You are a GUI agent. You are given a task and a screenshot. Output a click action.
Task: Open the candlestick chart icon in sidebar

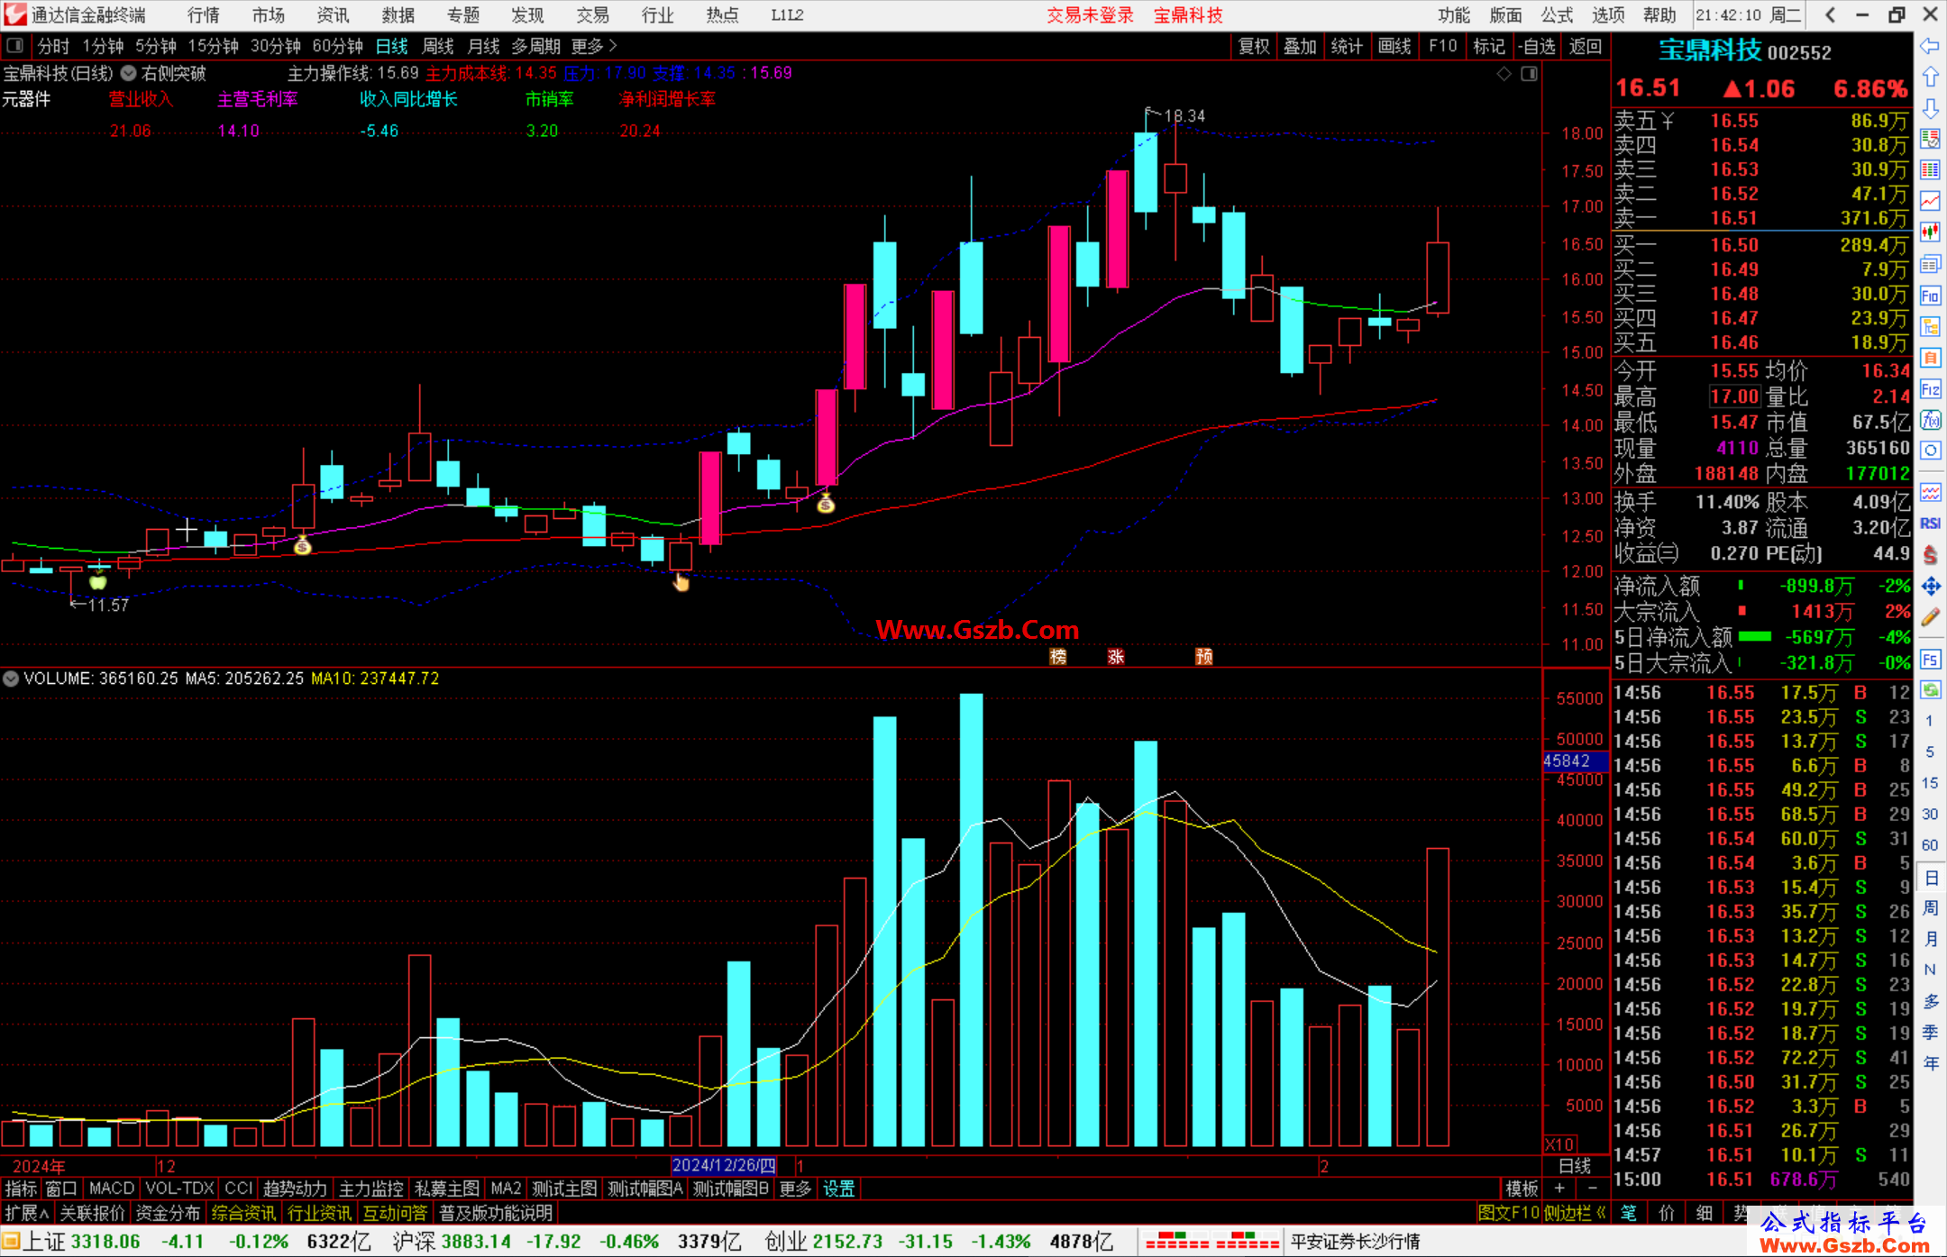pyautogui.click(x=1930, y=232)
